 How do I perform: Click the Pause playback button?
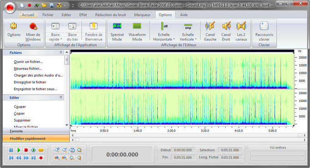11,150
